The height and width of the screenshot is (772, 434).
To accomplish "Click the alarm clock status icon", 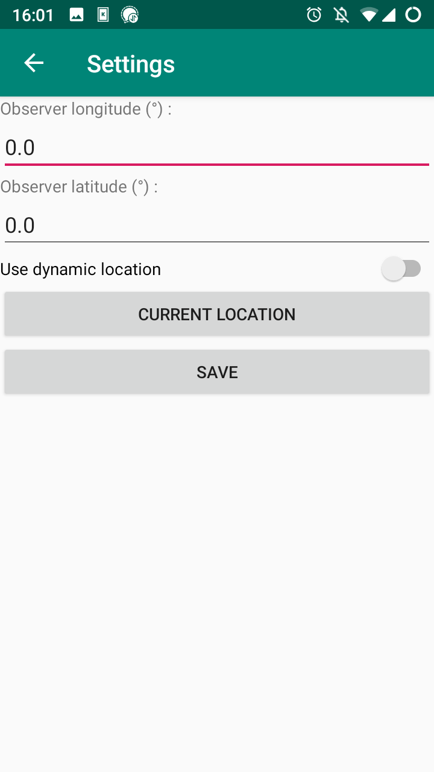I will point(314,14).
